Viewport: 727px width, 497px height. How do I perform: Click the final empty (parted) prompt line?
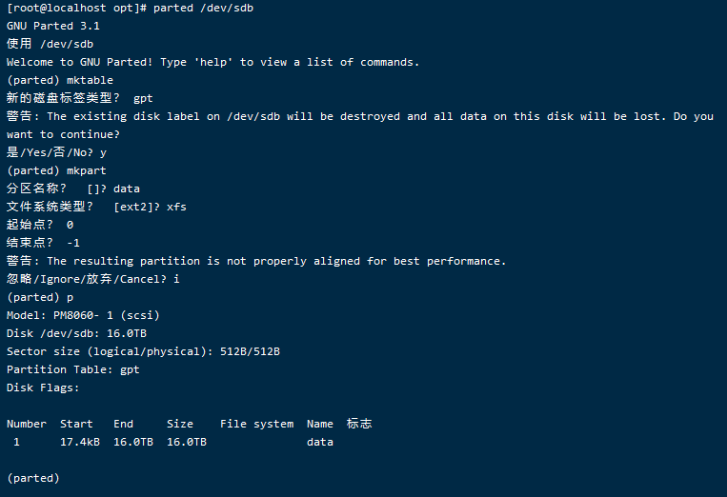click(33, 478)
